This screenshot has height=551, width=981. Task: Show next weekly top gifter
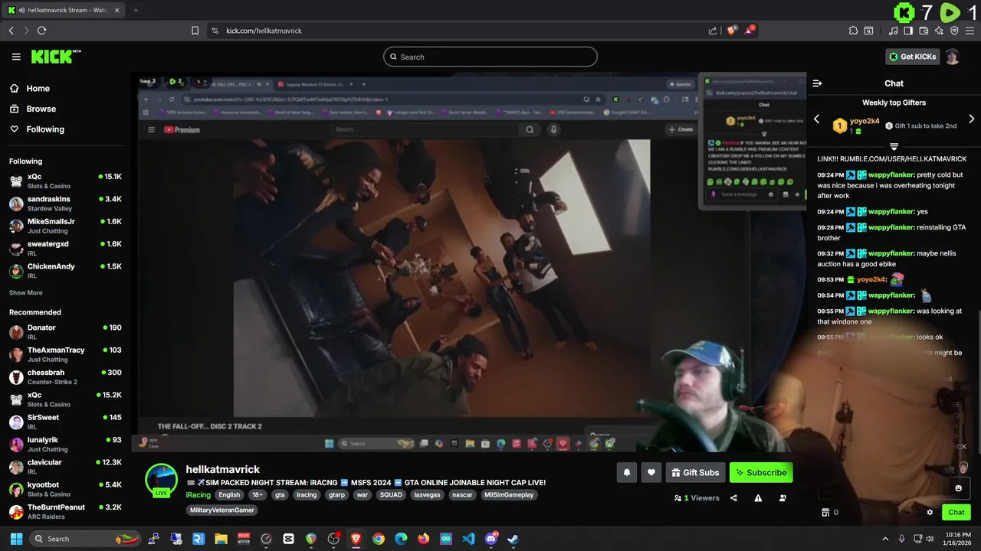click(x=972, y=119)
